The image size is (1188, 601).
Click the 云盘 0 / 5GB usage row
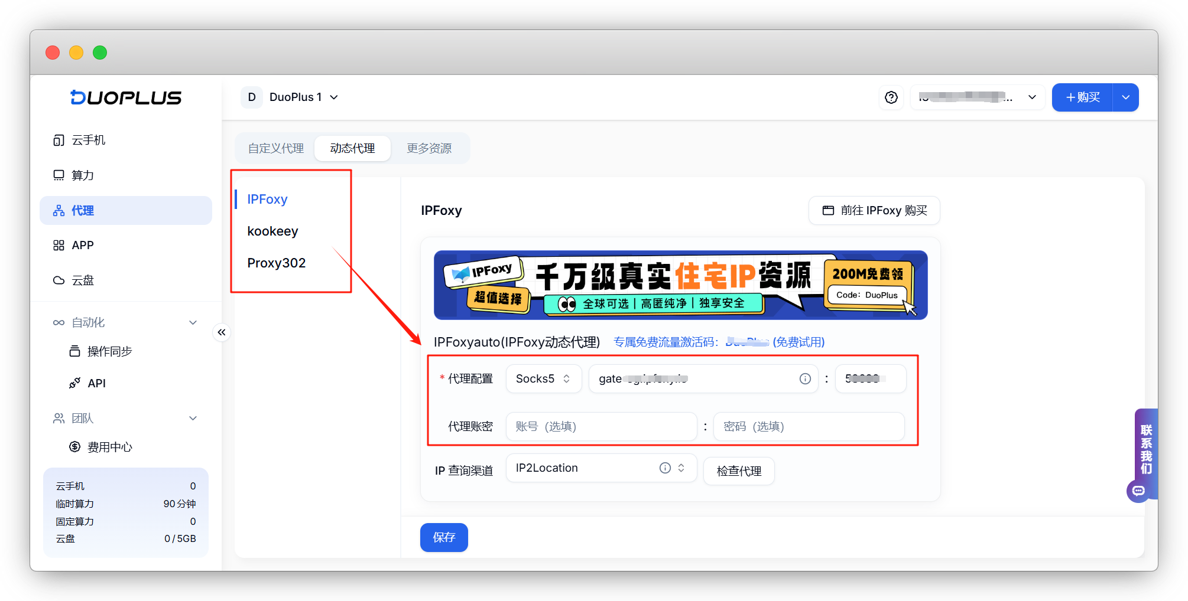[x=126, y=539]
